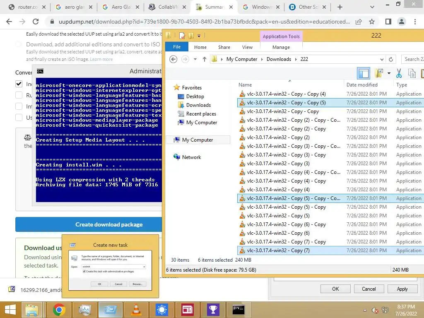
Task: Select Network in navigation pane
Action: [x=191, y=157]
